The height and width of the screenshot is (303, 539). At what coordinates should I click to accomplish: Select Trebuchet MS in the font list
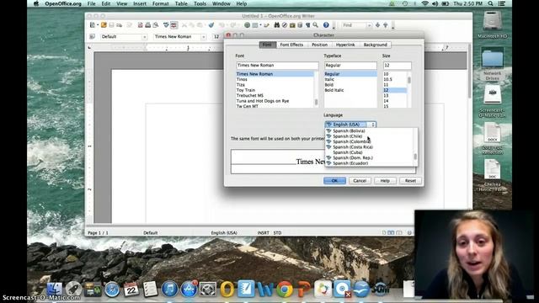275,95
